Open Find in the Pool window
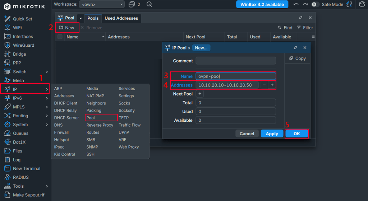The width and height of the screenshot is (368, 201). point(285,28)
